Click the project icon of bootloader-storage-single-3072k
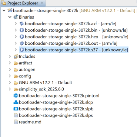Image resolution: width=137 pixels, height=137 pixels. [x=10, y=10]
